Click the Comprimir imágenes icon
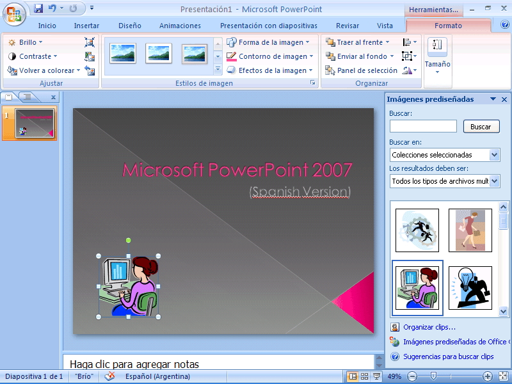Viewport: 512px width, 384px height. click(x=90, y=42)
